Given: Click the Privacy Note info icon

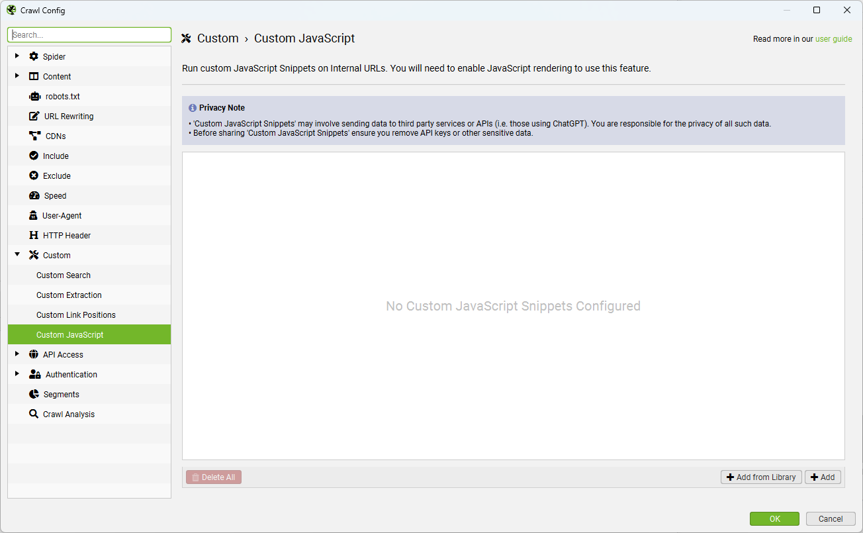Looking at the screenshot, I should pyautogui.click(x=193, y=107).
